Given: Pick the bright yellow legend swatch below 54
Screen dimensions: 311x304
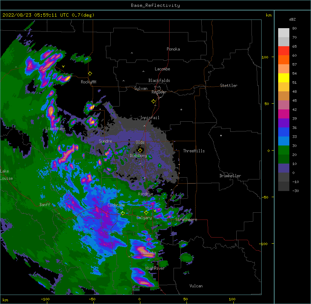Looking at the screenshot, I should pos(284,78).
